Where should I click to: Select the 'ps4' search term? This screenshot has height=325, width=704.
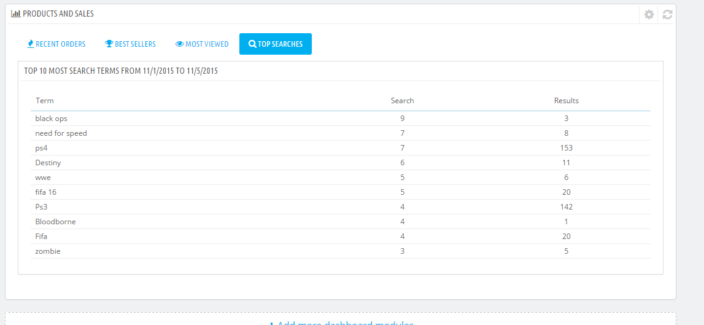click(x=41, y=148)
